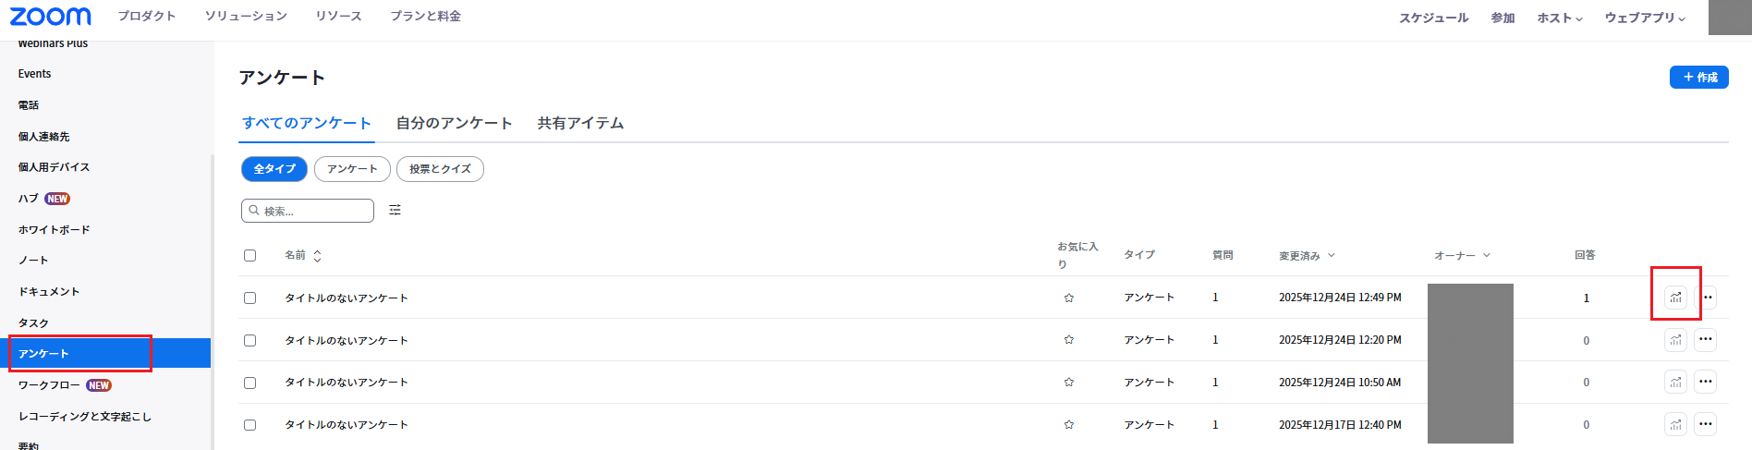The width and height of the screenshot is (1752, 450).
Task: Expand the ホスト dropdown in top navigation
Action: point(1560,18)
